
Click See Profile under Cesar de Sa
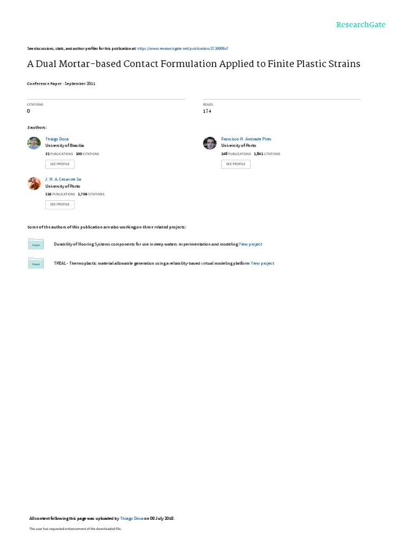click(x=60, y=204)
